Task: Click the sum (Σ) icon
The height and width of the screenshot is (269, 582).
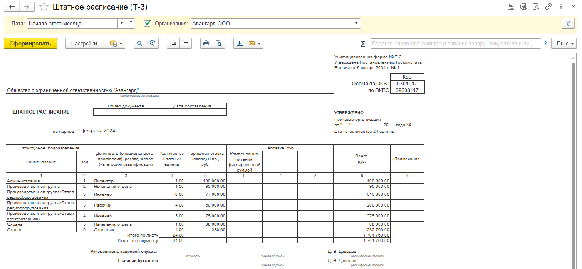Action: click(363, 44)
